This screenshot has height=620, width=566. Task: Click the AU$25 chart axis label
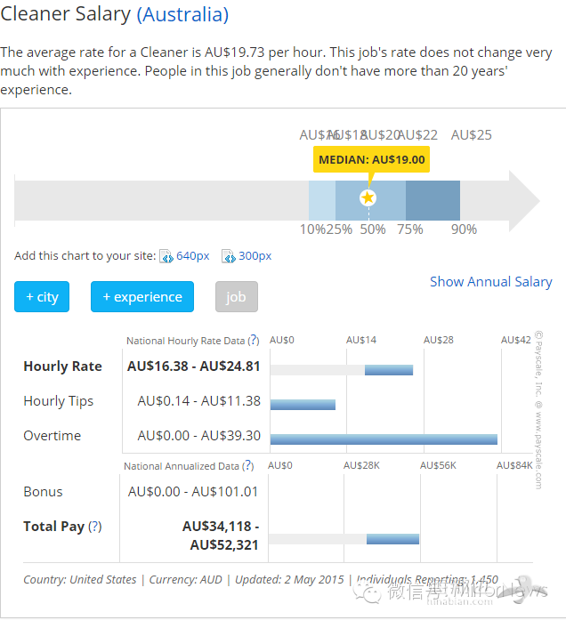(472, 135)
